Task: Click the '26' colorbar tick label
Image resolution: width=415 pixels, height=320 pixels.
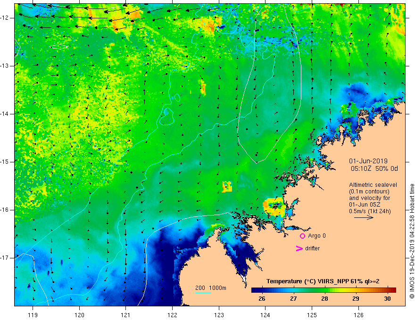Action: pyautogui.click(x=262, y=299)
